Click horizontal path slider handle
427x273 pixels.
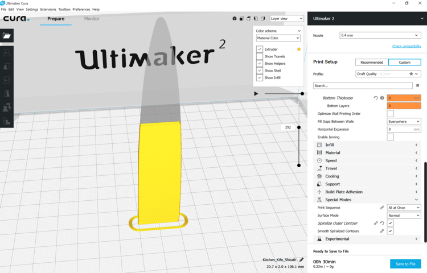(302, 93)
